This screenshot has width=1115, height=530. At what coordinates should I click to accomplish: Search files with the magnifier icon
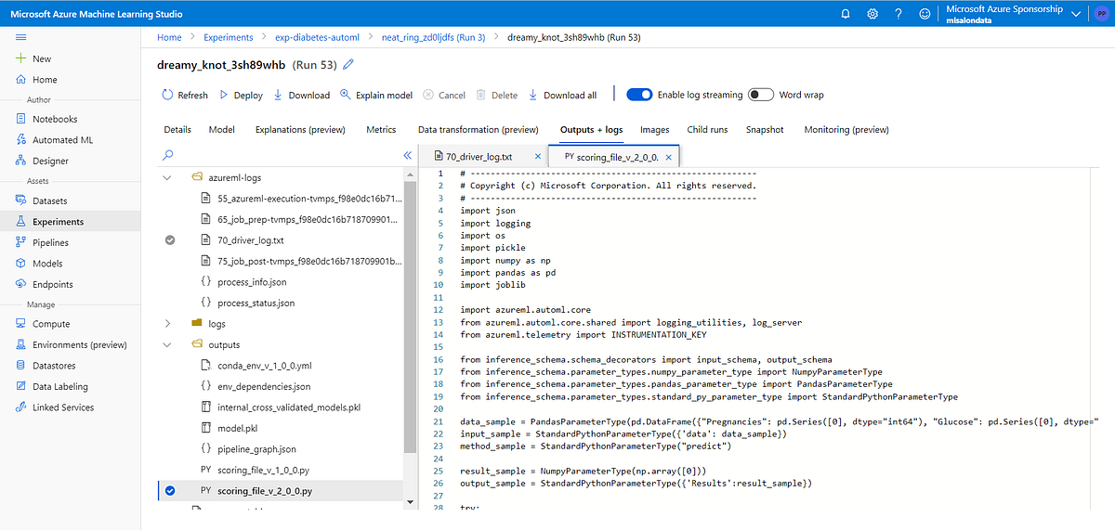pyautogui.click(x=168, y=155)
